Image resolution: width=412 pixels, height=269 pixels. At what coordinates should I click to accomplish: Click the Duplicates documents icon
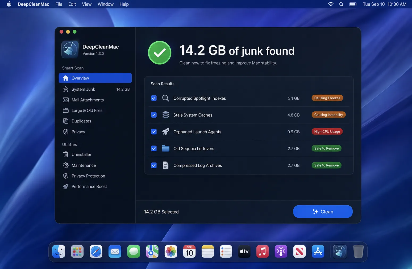66,121
